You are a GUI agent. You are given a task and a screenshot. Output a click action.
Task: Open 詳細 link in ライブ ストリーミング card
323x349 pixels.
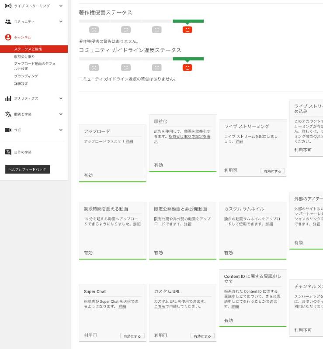pyautogui.click(x=239, y=141)
